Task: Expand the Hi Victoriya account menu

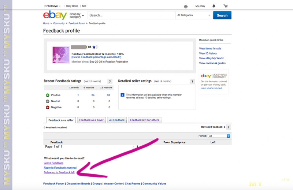Action: click(x=53, y=6)
